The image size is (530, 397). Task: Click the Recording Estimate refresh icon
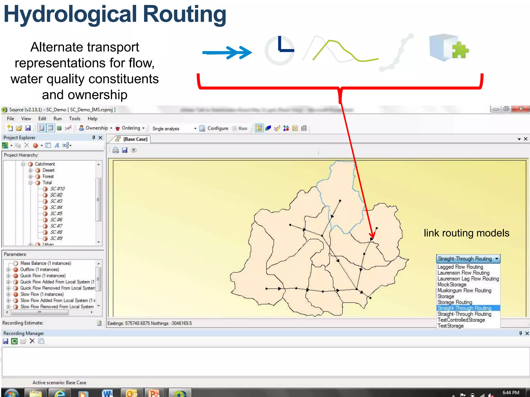[x=99, y=323]
